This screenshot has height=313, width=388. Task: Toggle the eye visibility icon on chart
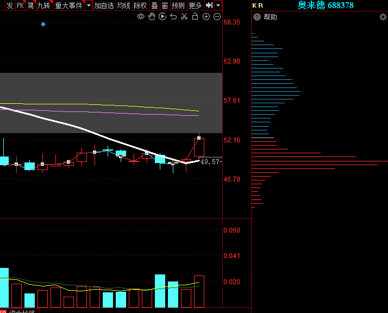(x=141, y=17)
